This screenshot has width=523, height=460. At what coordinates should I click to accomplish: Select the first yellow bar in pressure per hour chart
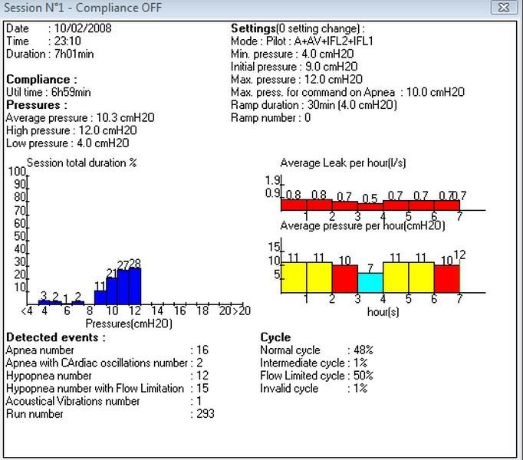tap(294, 277)
